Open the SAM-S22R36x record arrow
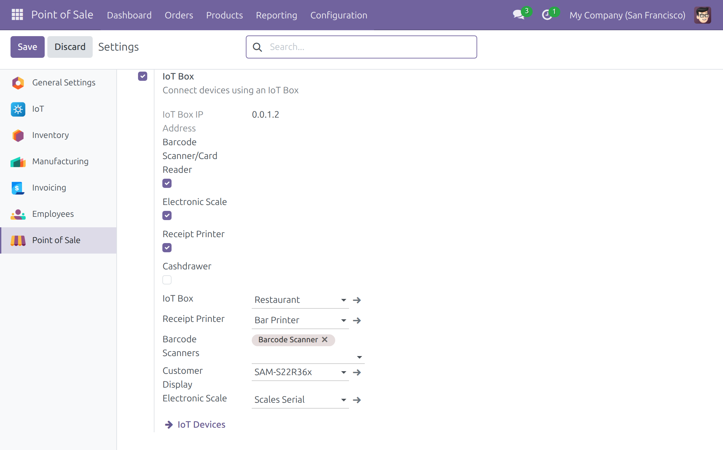723x450 pixels. pyautogui.click(x=357, y=372)
